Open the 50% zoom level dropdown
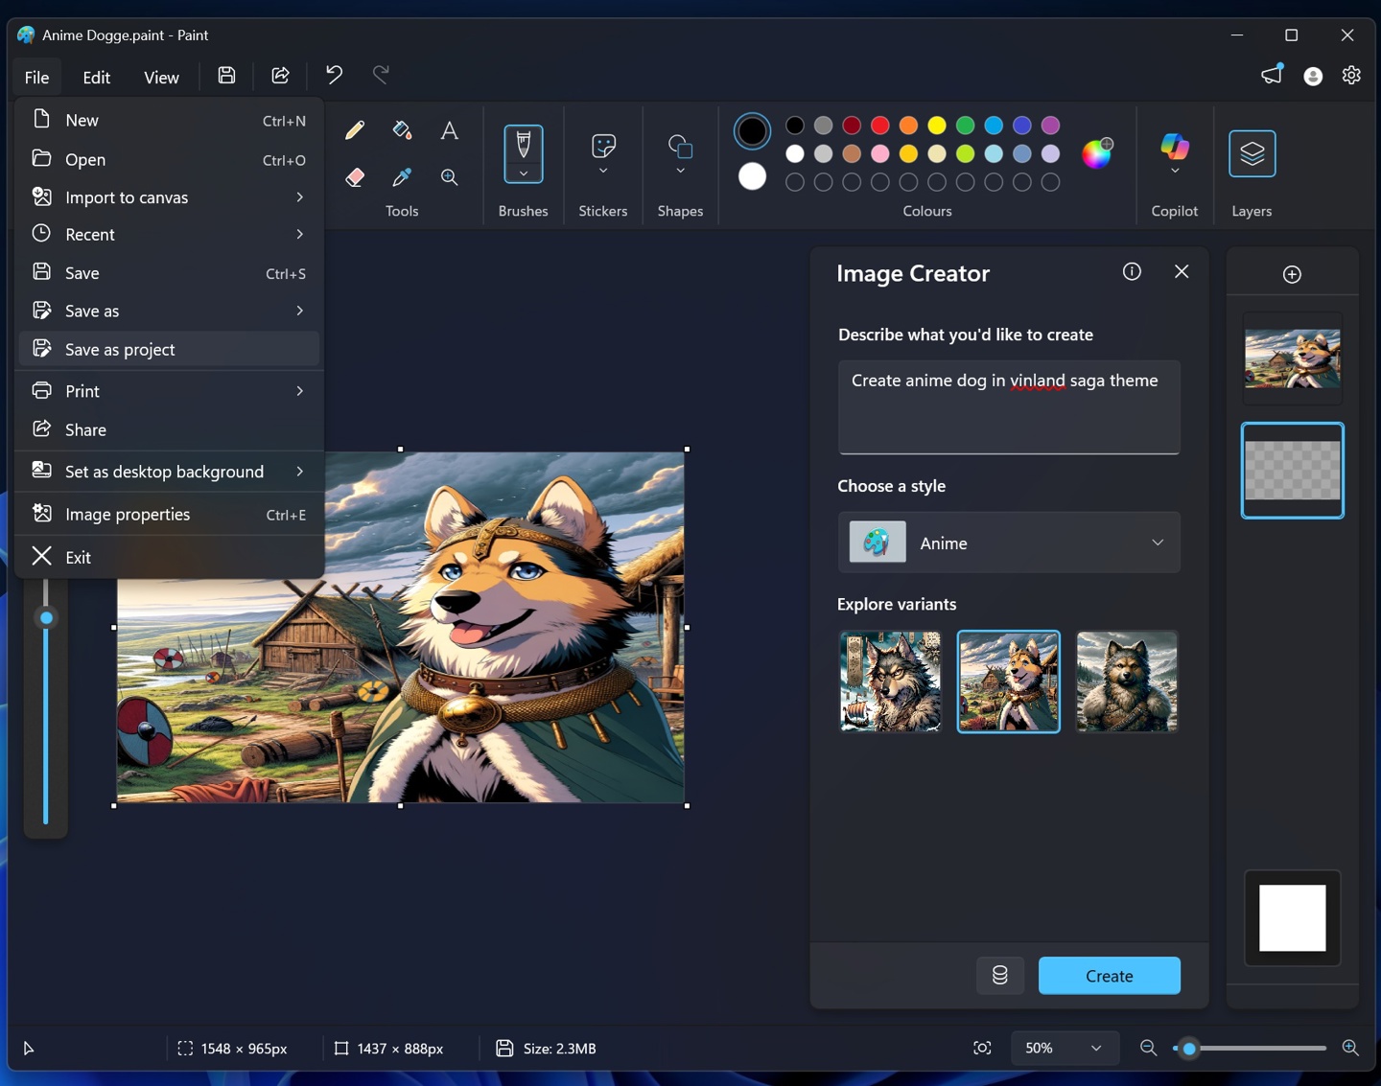 click(1065, 1048)
